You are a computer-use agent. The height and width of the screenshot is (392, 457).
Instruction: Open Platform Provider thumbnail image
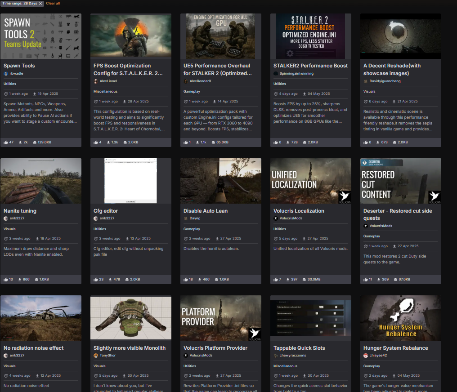pos(221,318)
